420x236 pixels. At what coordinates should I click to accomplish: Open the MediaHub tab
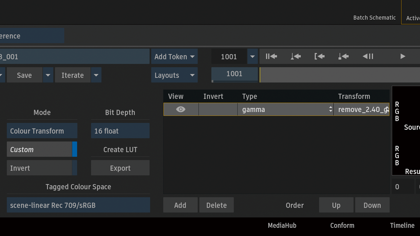tap(282, 225)
